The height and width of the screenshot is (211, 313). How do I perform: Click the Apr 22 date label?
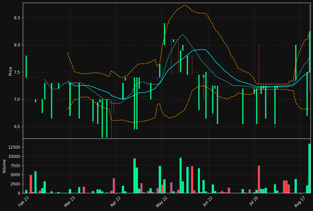(x=115, y=201)
